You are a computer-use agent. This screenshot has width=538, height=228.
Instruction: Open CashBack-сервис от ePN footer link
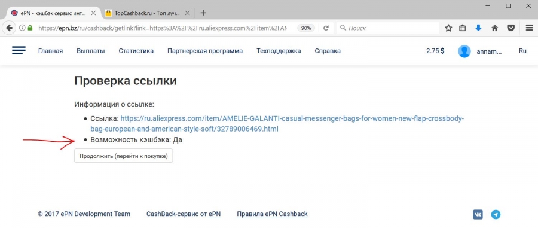tap(184, 214)
